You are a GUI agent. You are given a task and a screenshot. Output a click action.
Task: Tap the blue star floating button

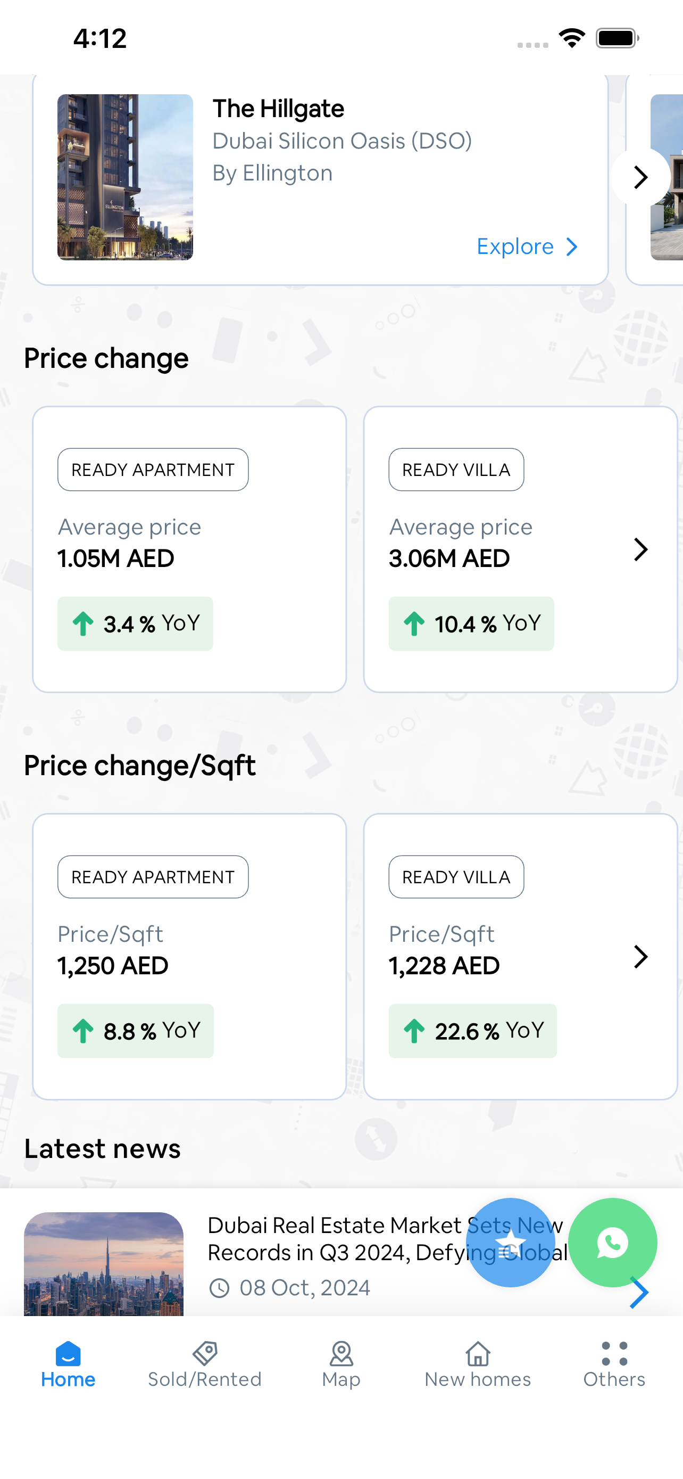510,1243
